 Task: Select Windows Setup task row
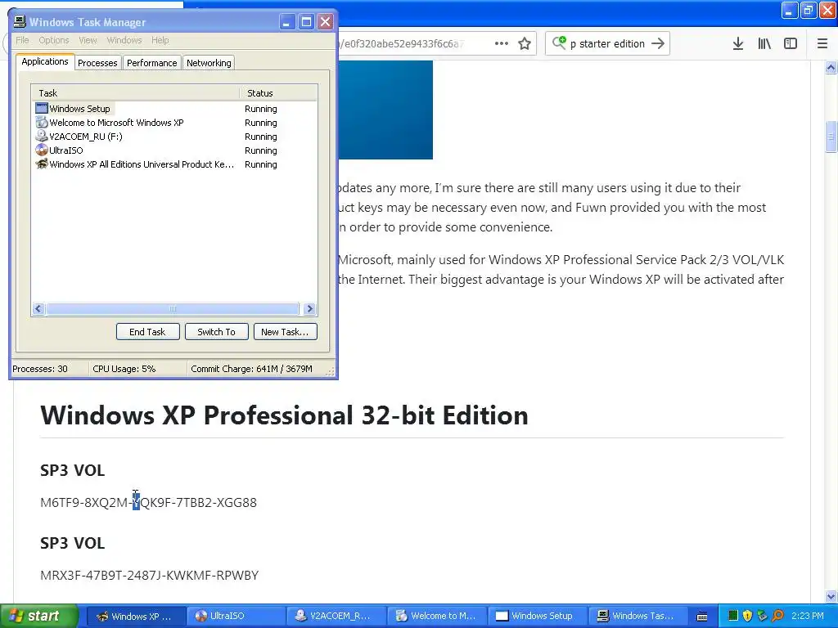174,109
